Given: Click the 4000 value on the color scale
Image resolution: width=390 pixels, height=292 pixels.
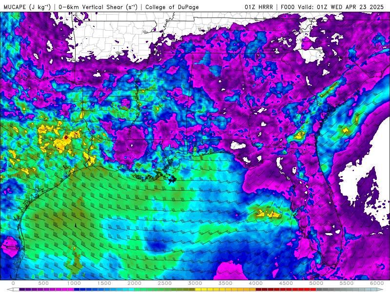Looking at the screenshot, I should click(255, 283).
